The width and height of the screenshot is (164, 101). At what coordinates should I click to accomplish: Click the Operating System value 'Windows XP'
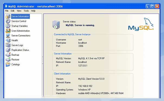coord(84,90)
